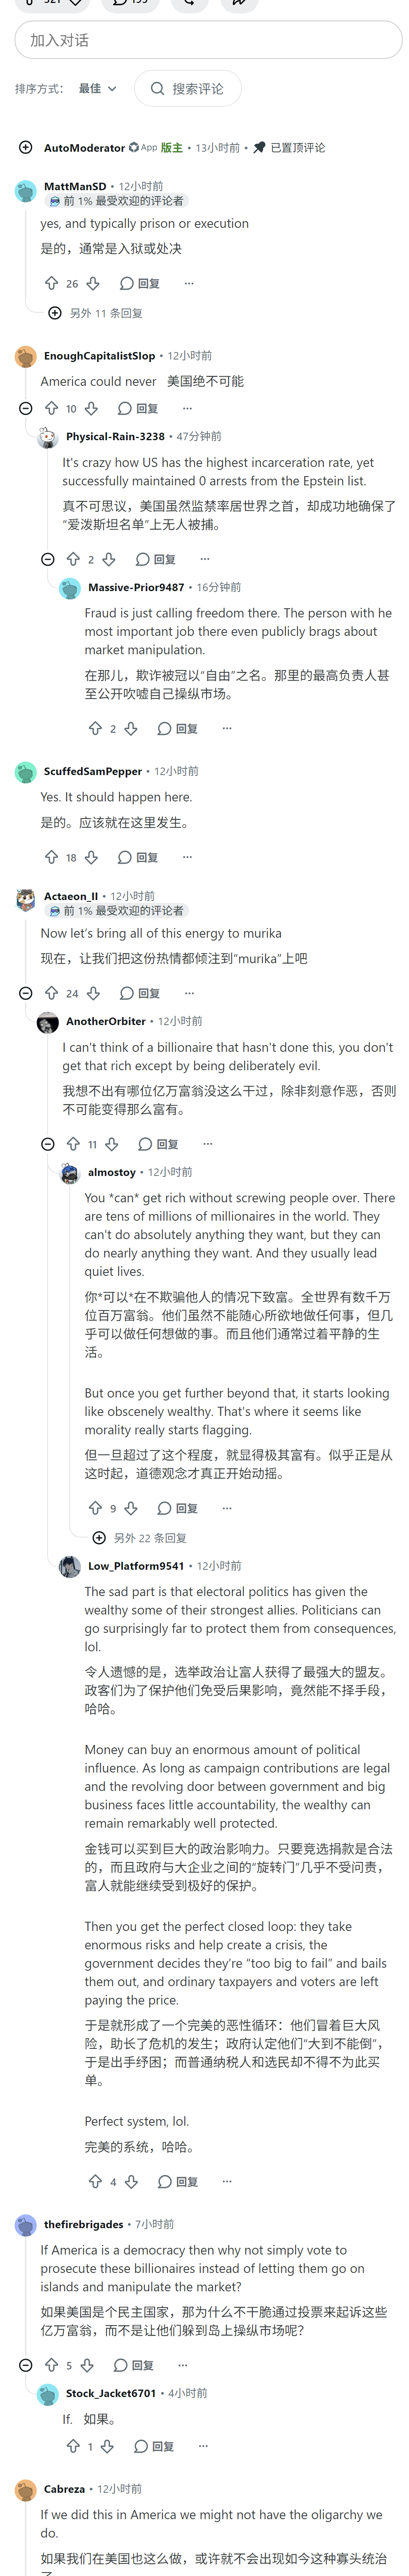Image resolution: width=409 pixels, height=2576 pixels.
Task: Upvote Actaeon_II's comment with 24 votes
Action: pos(52,993)
